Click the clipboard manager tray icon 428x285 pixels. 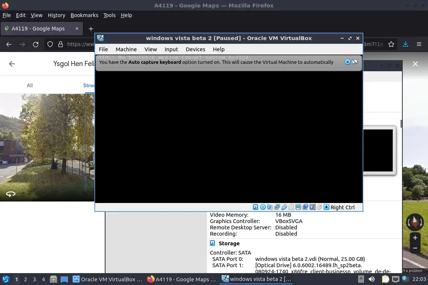[x=385, y=279]
